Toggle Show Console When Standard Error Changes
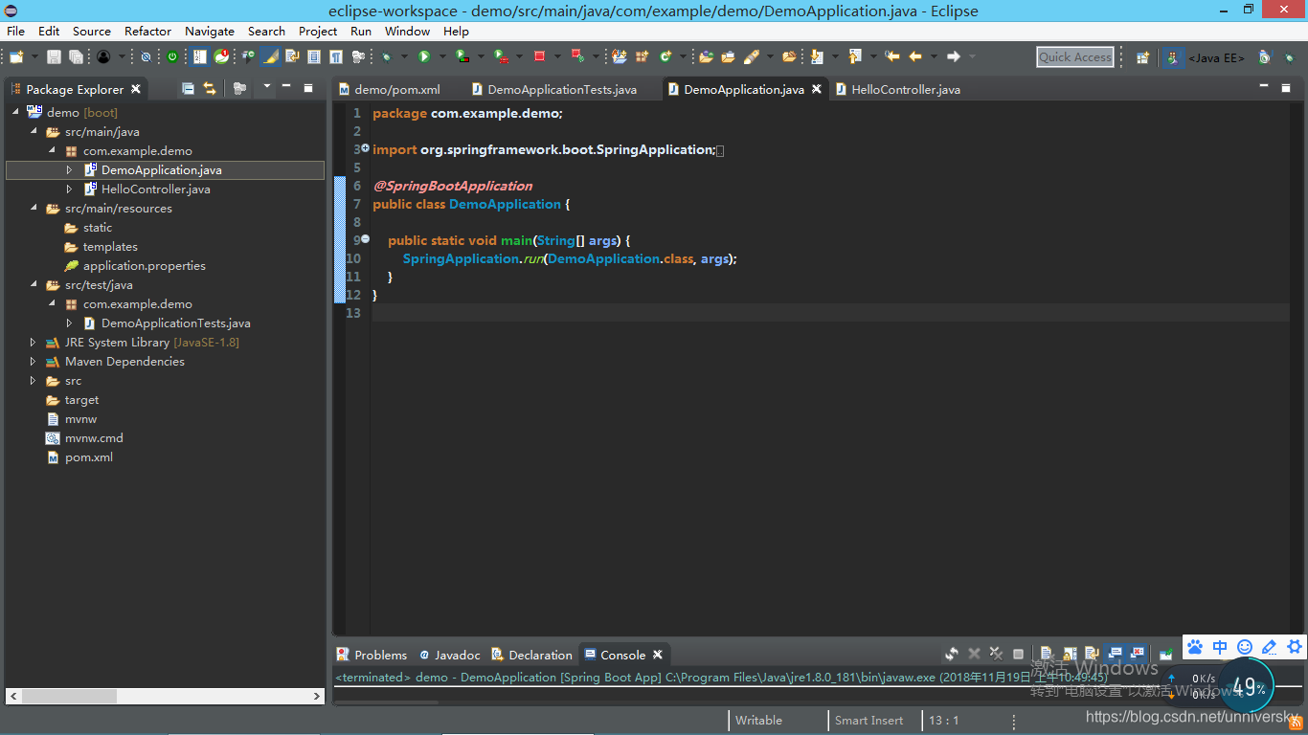1308x735 pixels. click(1137, 654)
